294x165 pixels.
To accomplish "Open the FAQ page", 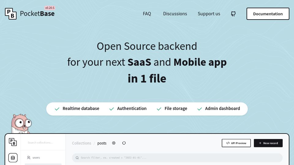I will pos(147,14).
